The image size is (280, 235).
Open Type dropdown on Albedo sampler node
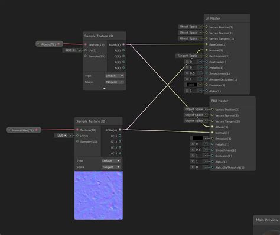[115, 76]
